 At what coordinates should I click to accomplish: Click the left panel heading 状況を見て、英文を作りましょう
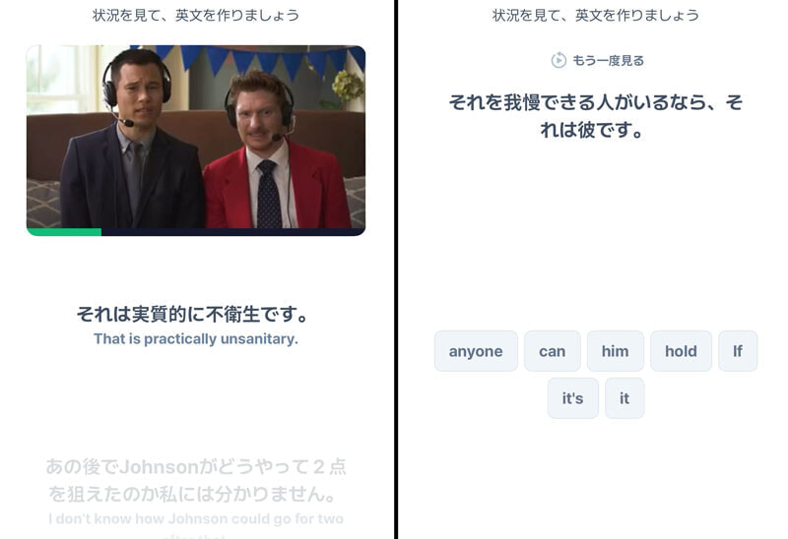coord(196,15)
